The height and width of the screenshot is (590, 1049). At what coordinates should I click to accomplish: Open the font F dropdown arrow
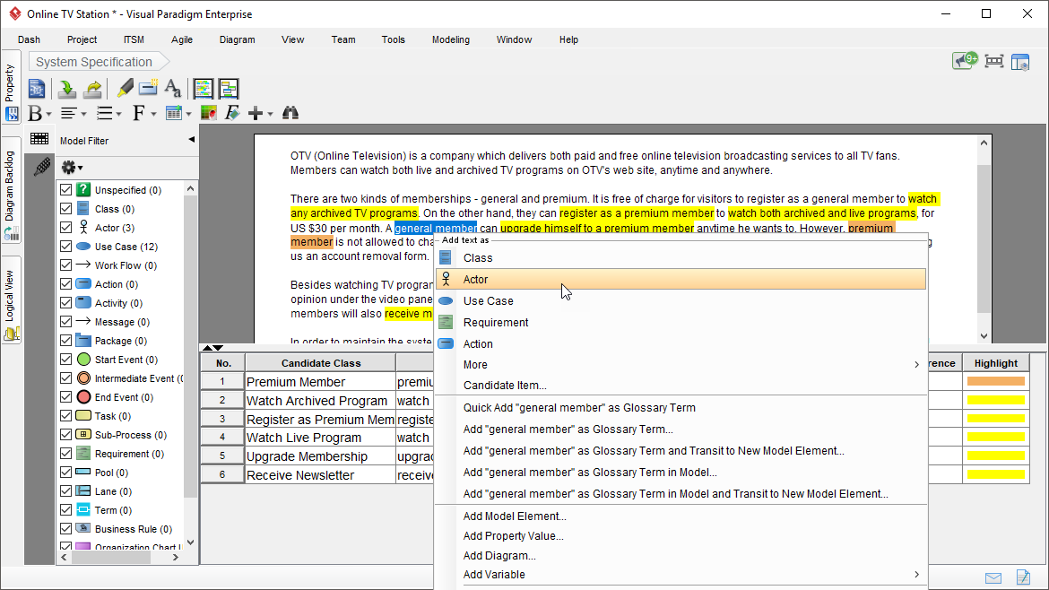(153, 115)
